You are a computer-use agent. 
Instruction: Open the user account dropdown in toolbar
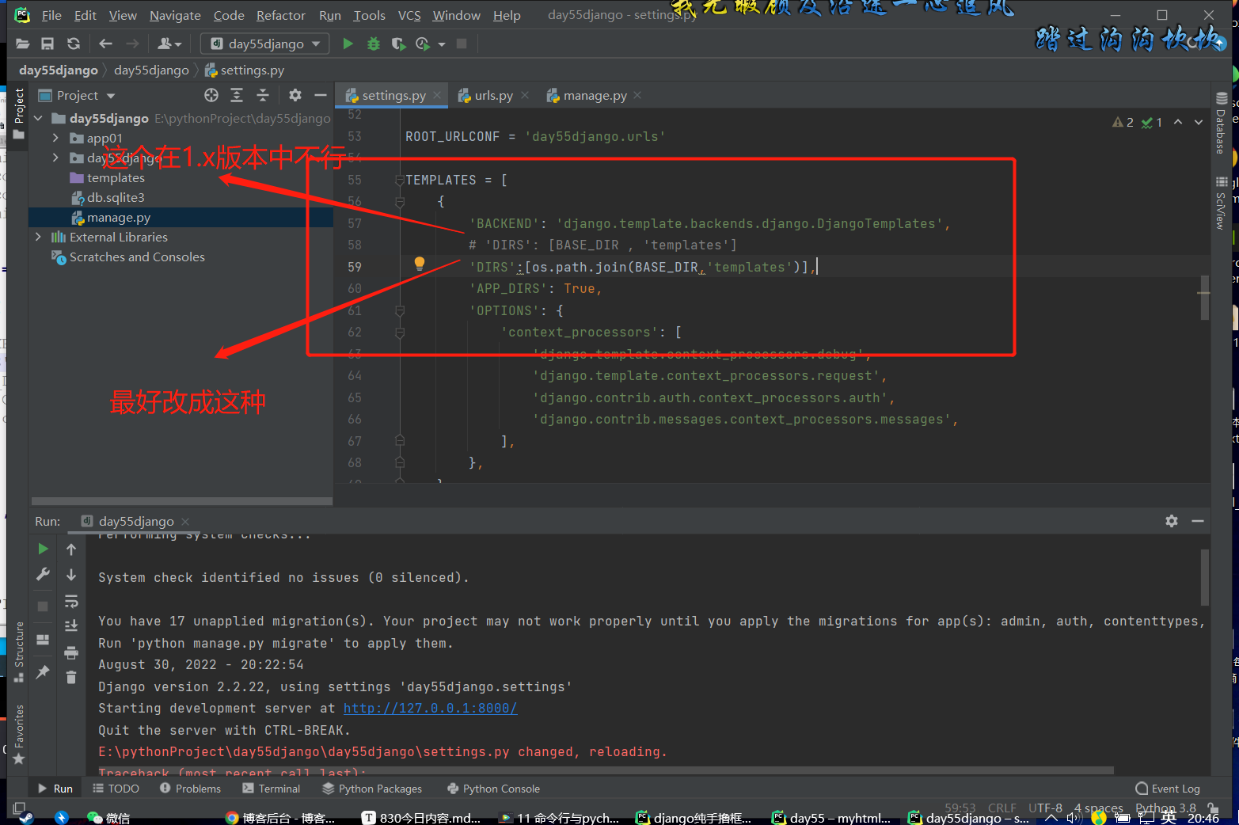170,44
